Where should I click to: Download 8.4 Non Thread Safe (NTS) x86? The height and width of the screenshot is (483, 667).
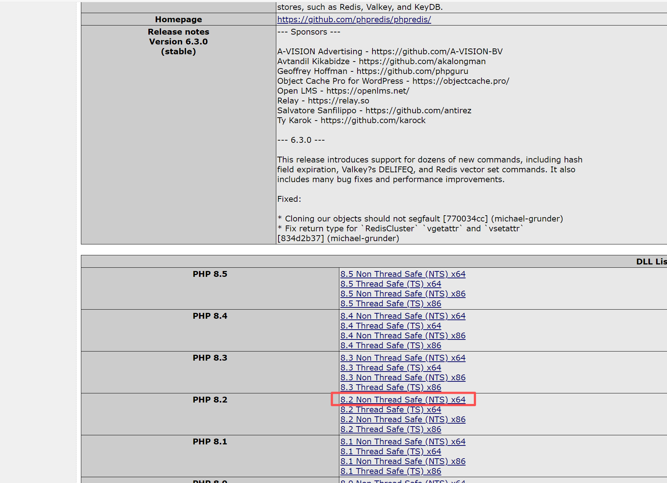[403, 335]
